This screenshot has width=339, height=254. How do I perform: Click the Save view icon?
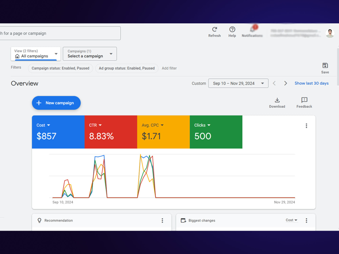point(325,65)
